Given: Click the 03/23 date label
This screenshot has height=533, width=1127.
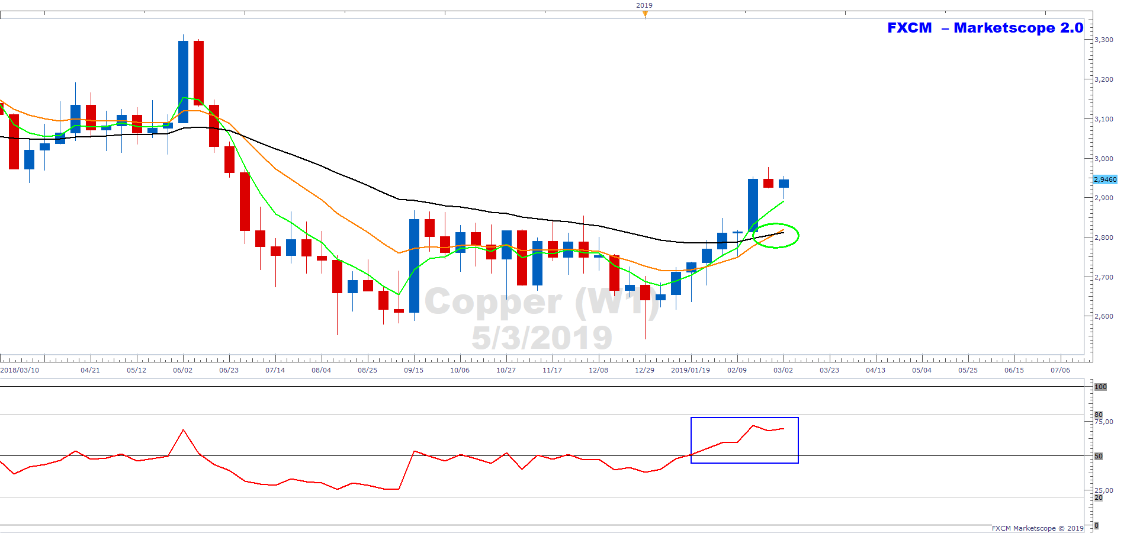Looking at the screenshot, I should [829, 370].
